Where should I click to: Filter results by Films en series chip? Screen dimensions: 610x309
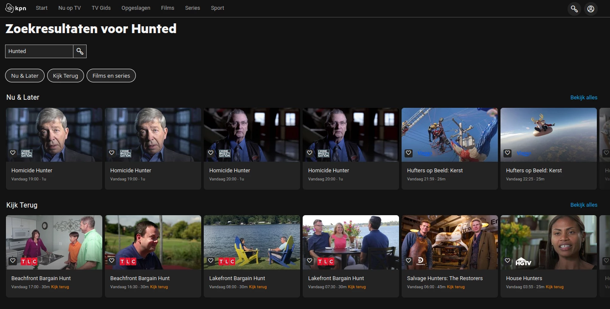pos(111,76)
